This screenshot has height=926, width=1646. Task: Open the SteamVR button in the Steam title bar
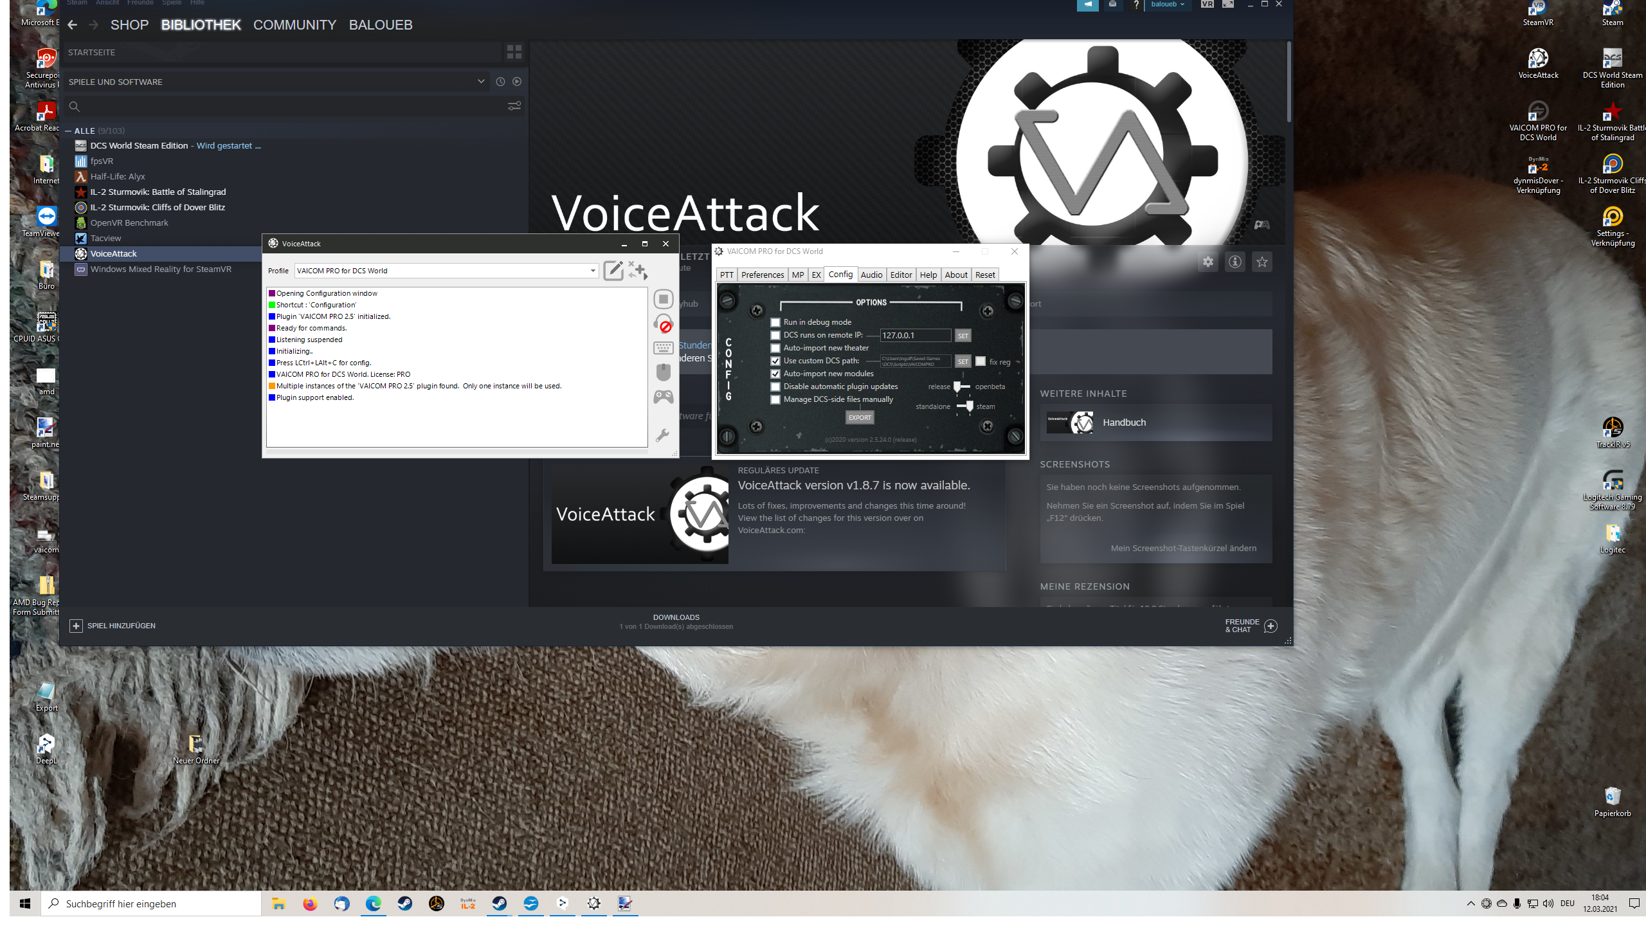coord(1207,5)
